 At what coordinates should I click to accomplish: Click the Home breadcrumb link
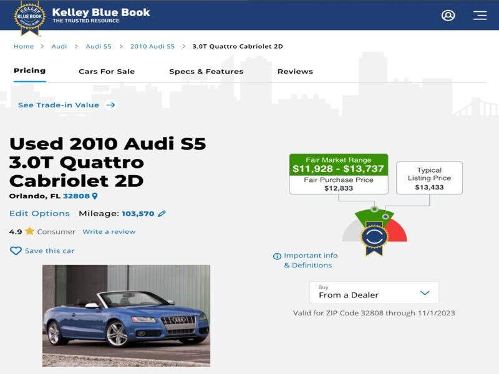[x=24, y=46]
